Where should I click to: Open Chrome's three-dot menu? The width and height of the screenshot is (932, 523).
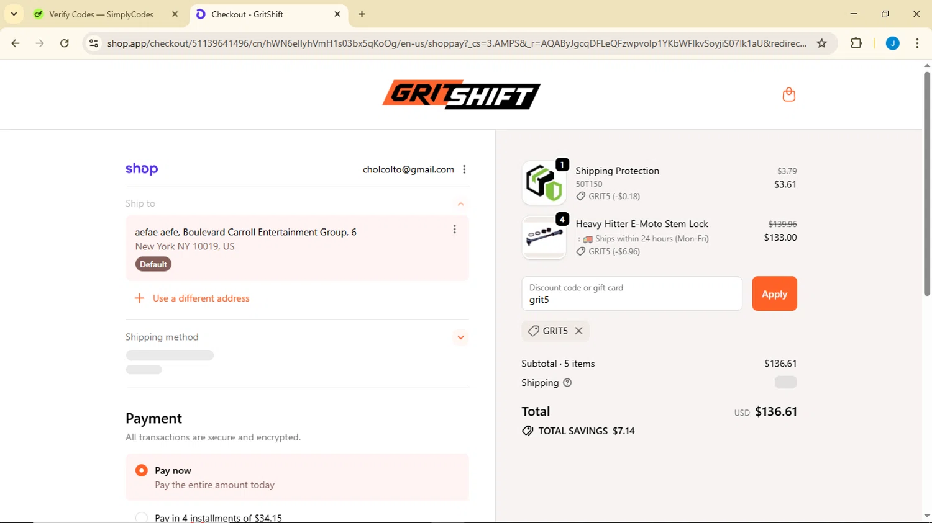click(917, 43)
